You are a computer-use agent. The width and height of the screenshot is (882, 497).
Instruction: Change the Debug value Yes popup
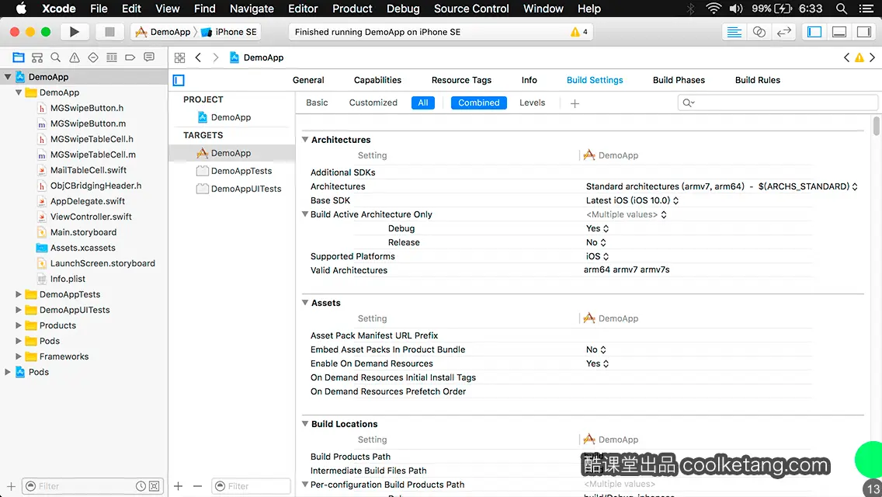[x=597, y=228]
